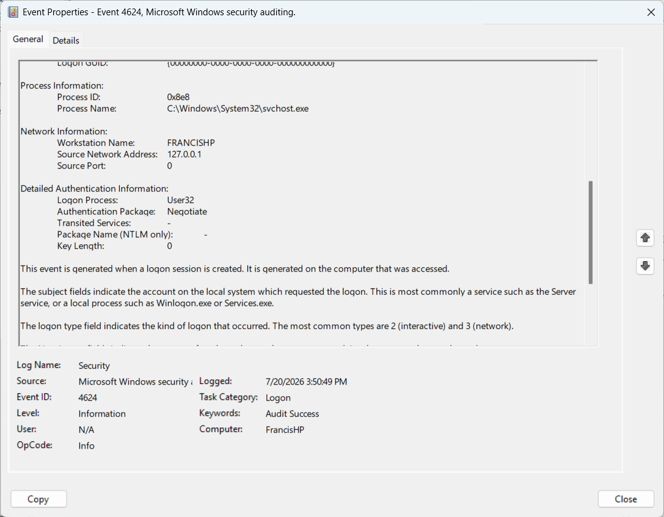
Task: Click the Task Category value Logon
Action: tap(278, 398)
